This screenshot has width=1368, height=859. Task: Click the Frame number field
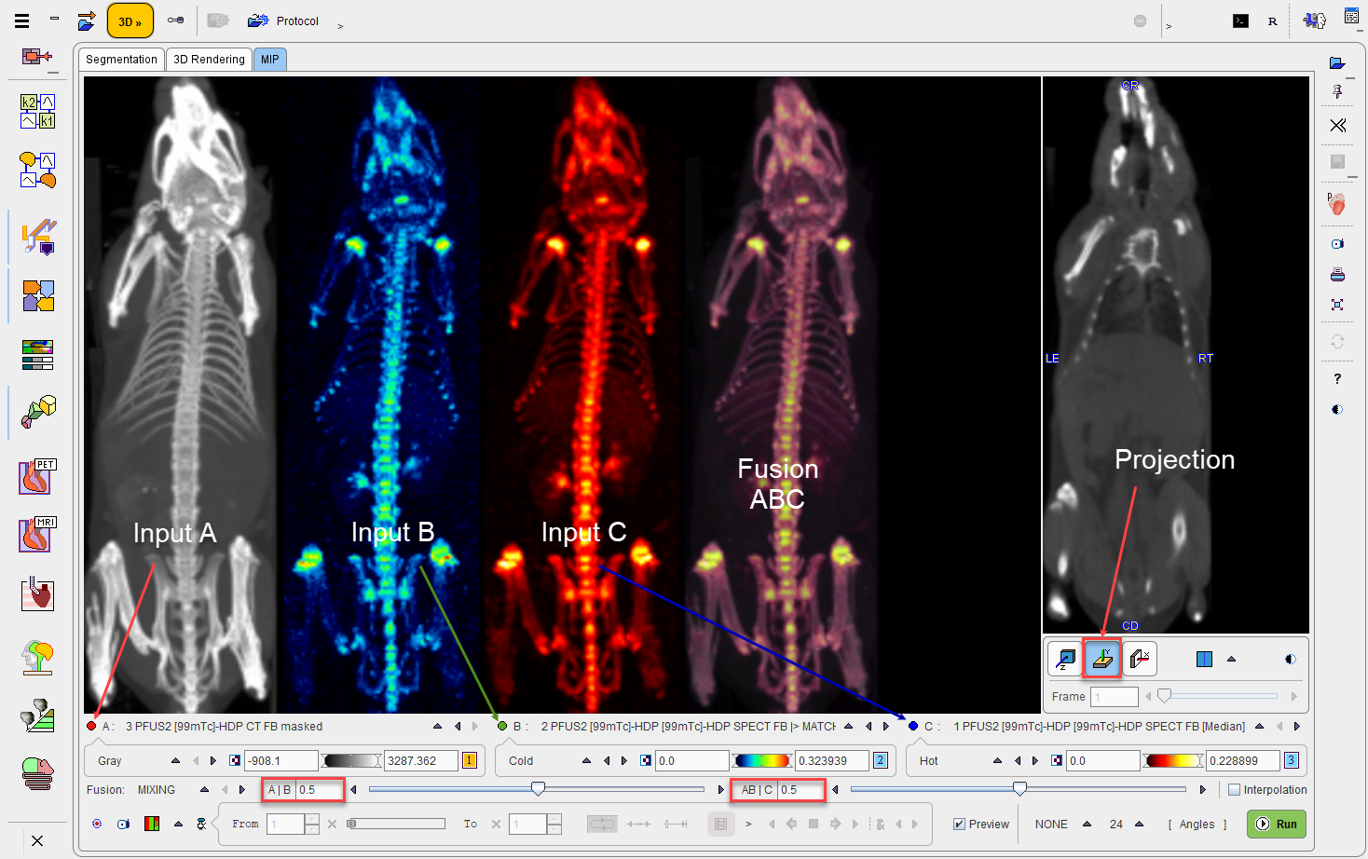click(x=1115, y=696)
